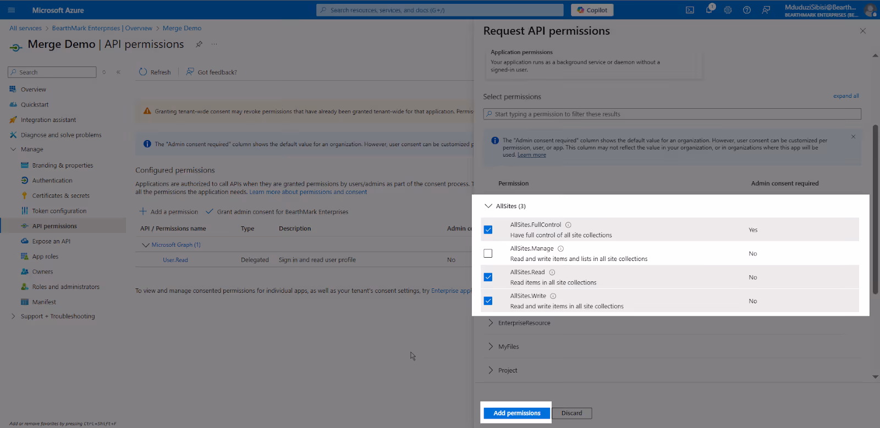Click the Manifest icon
The image size is (880, 428).
(x=24, y=302)
